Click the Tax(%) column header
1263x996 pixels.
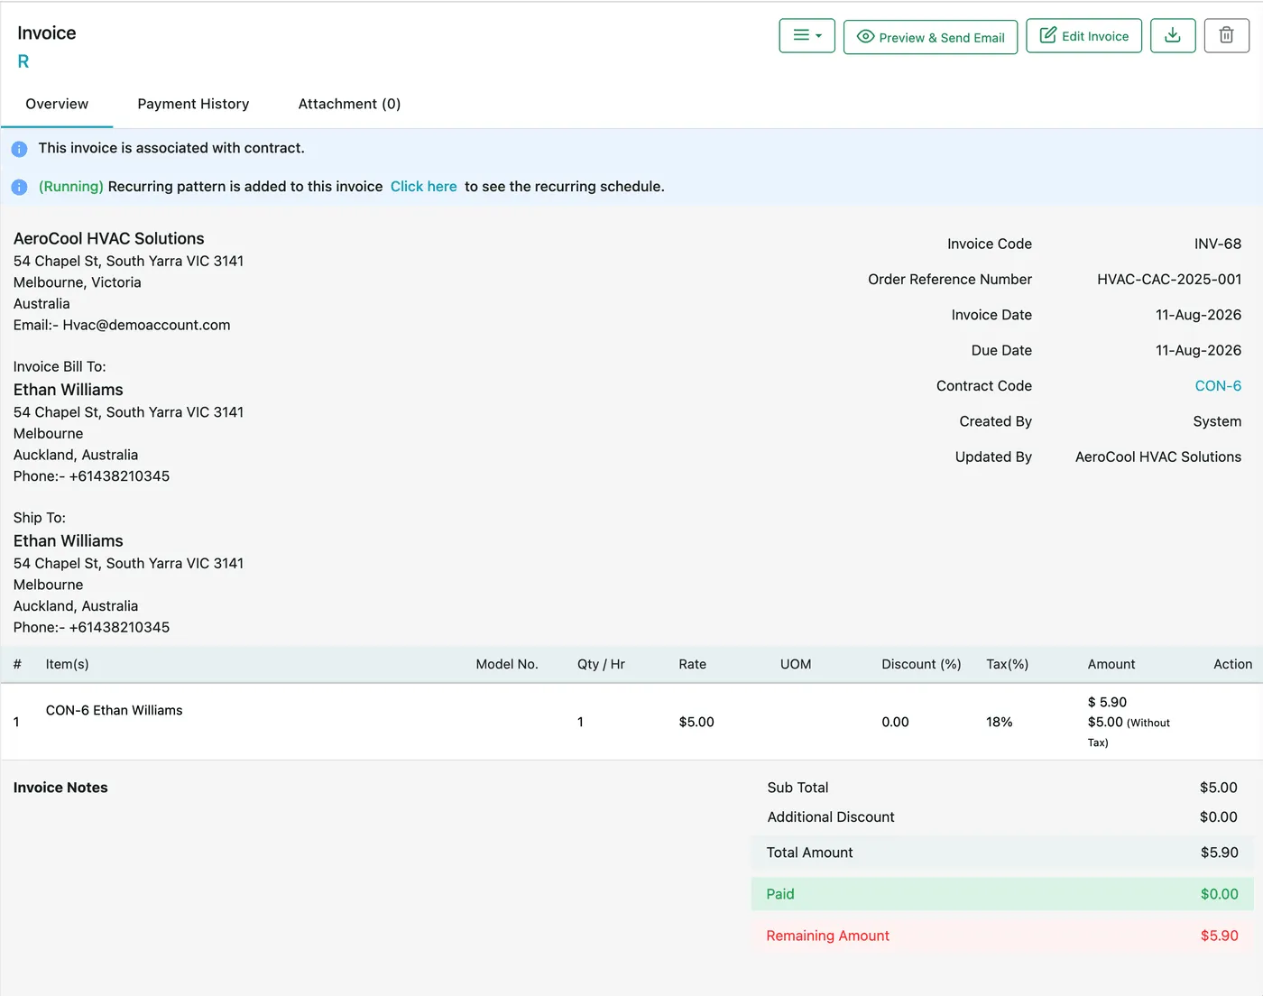1008,664
